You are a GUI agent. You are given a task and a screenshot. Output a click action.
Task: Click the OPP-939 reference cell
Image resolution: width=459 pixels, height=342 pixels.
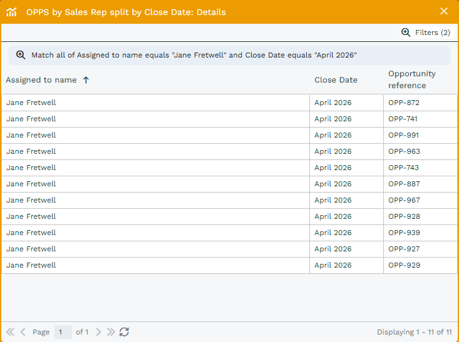pyautogui.click(x=404, y=233)
